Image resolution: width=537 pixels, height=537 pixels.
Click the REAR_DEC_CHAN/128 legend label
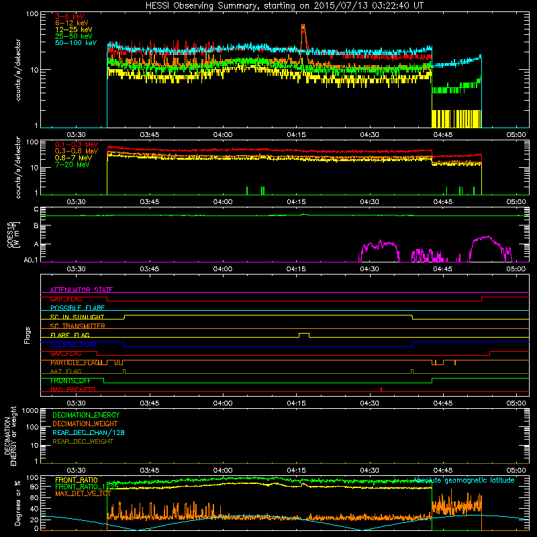[89, 432]
